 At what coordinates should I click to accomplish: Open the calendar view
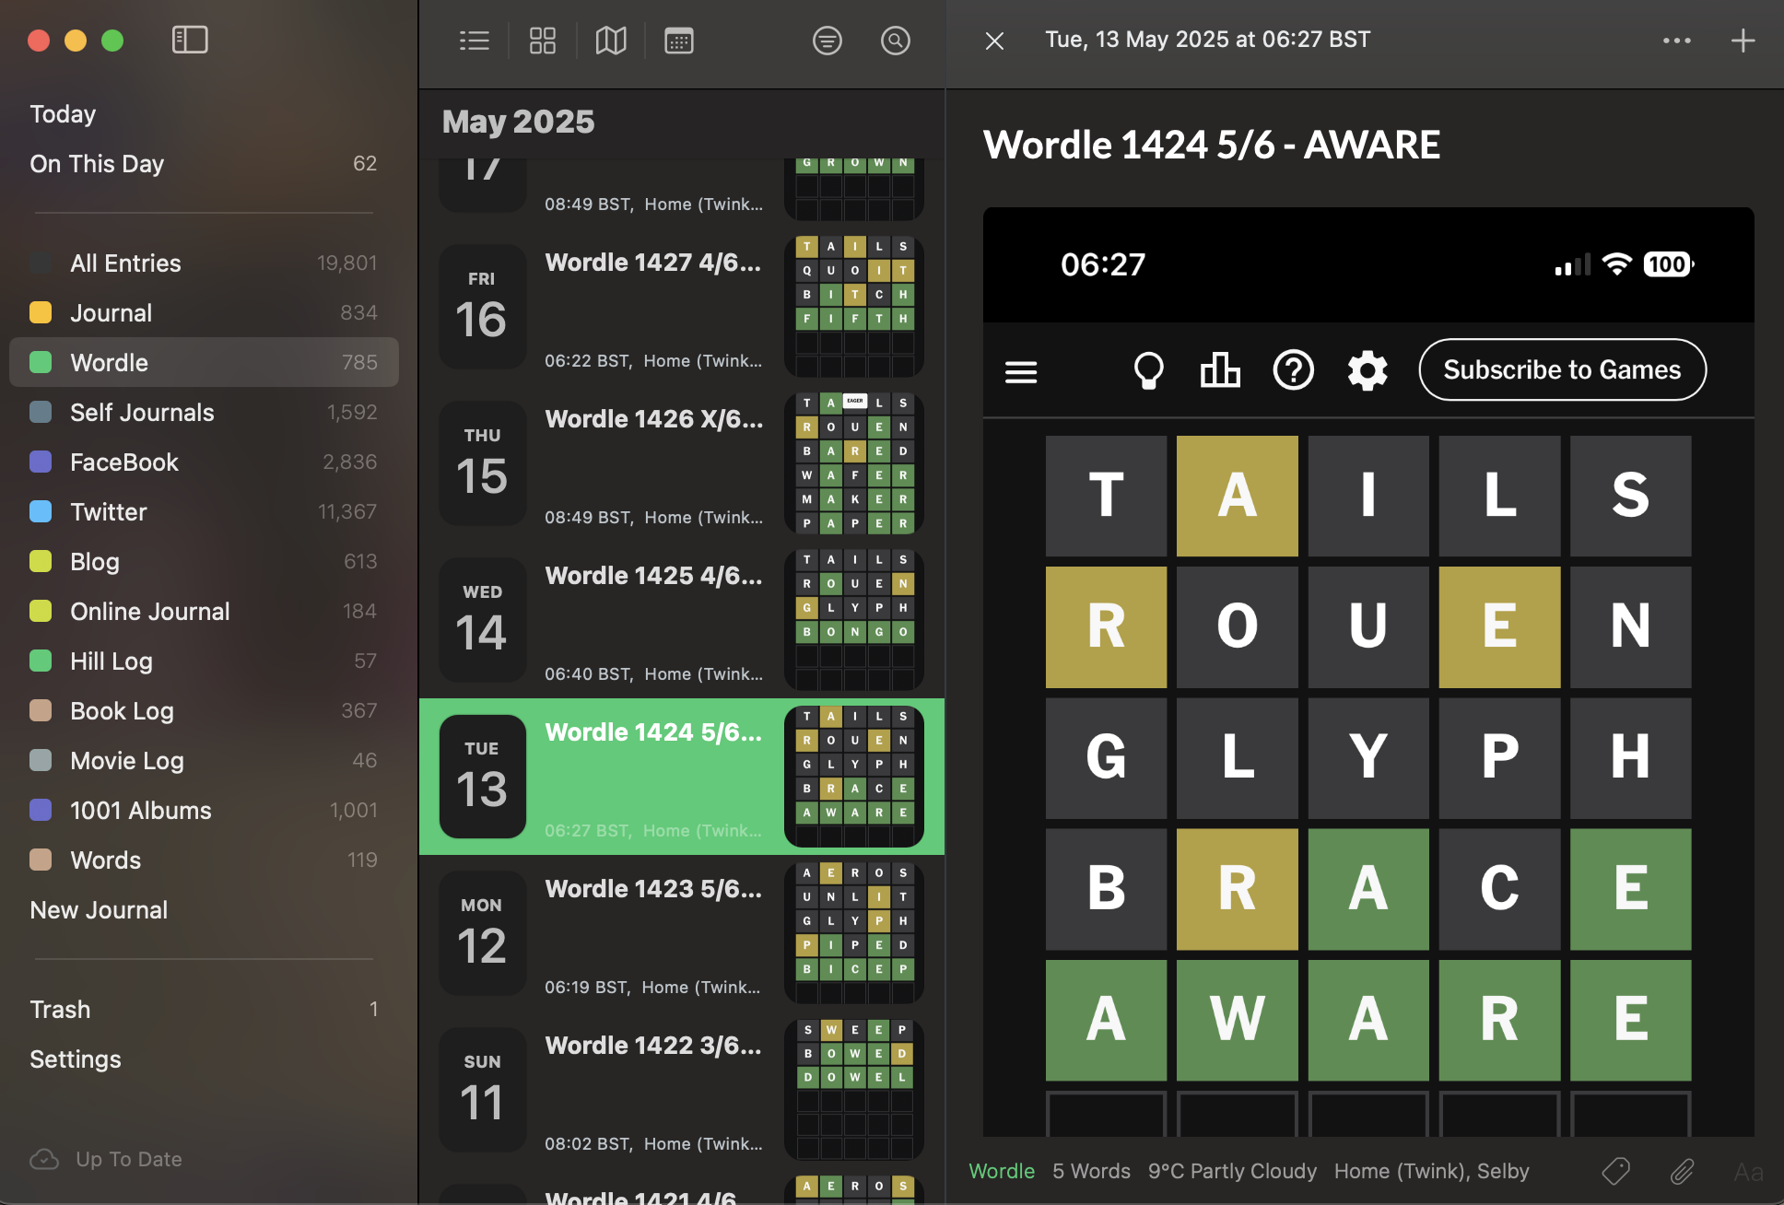pyautogui.click(x=679, y=41)
